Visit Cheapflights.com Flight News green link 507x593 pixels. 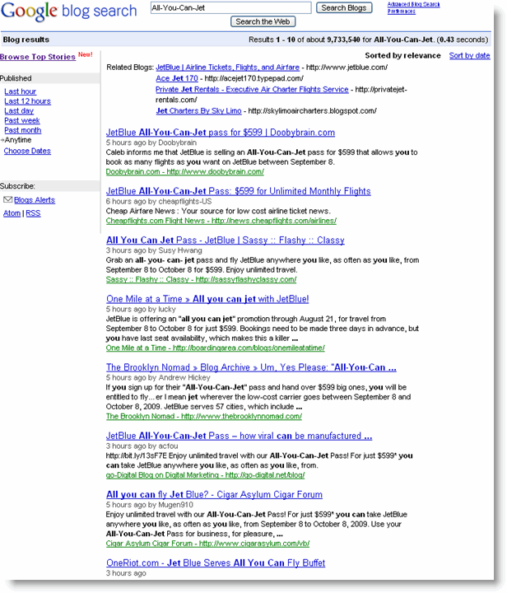pos(221,221)
